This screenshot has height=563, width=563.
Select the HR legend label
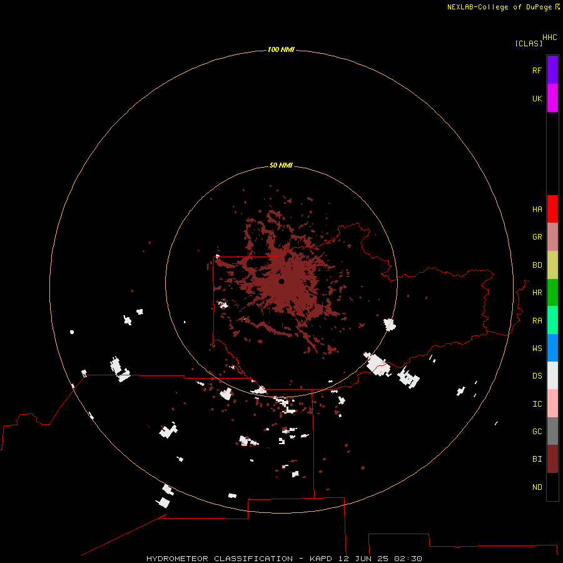(x=537, y=293)
